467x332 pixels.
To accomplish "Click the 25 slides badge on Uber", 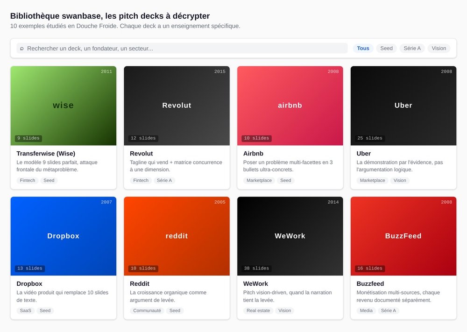I will [370, 138].
